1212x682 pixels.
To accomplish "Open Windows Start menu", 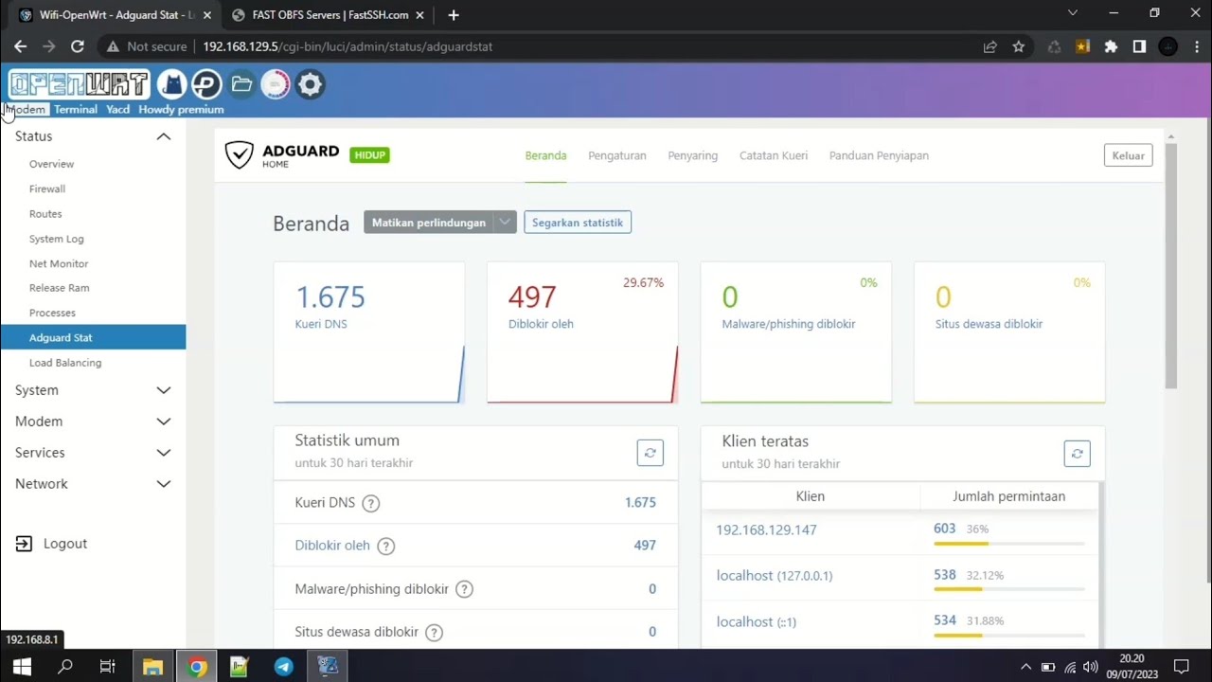I will [x=22, y=667].
